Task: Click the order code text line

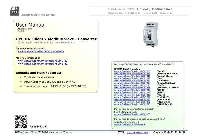Action: tap(46, 43)
